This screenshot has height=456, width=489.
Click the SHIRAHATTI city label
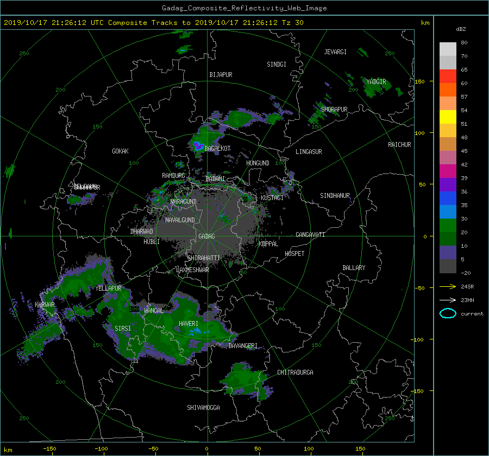click(x=204, y=258)
